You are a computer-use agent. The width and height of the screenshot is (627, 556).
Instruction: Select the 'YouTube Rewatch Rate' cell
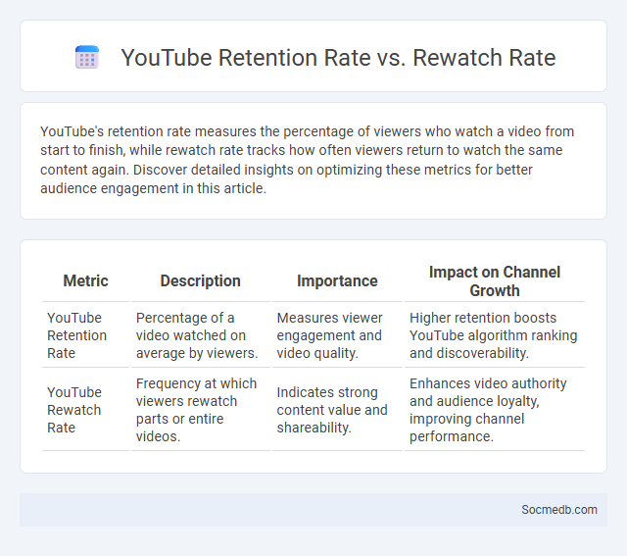pos(85,410)
